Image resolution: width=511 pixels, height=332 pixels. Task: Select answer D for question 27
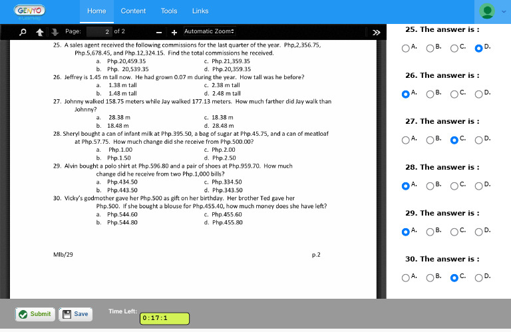click(x=479, y=140)
